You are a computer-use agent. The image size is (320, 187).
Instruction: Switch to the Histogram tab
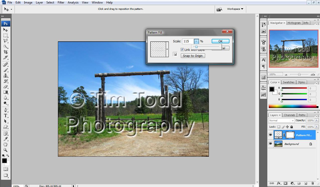(294, 23)
